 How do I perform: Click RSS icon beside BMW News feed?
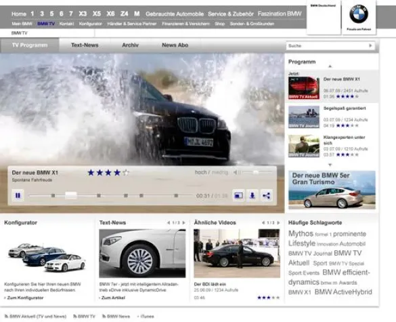pyautogui.click(x=104, y=316)
